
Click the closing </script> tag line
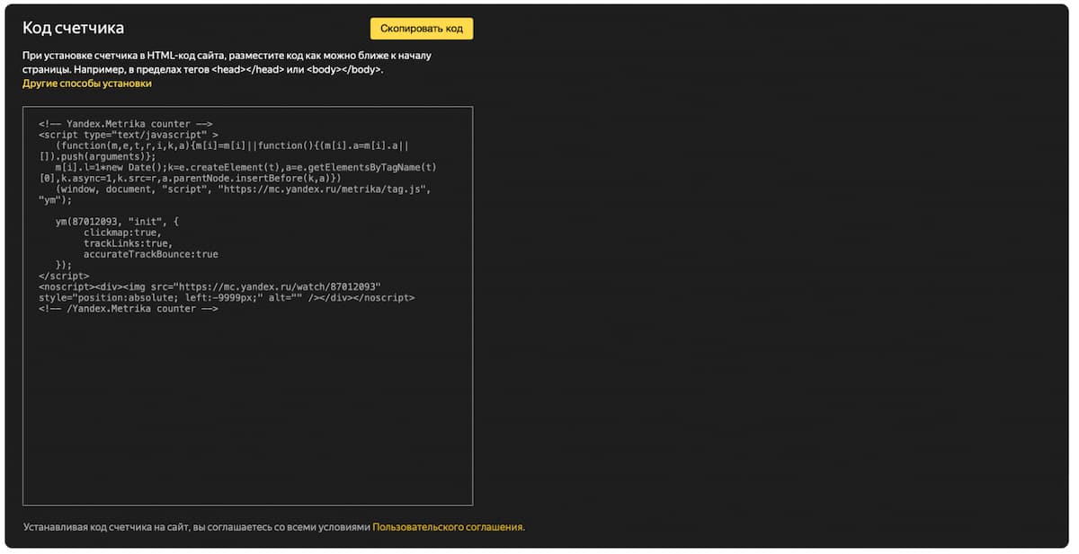[x=64, y=276]
